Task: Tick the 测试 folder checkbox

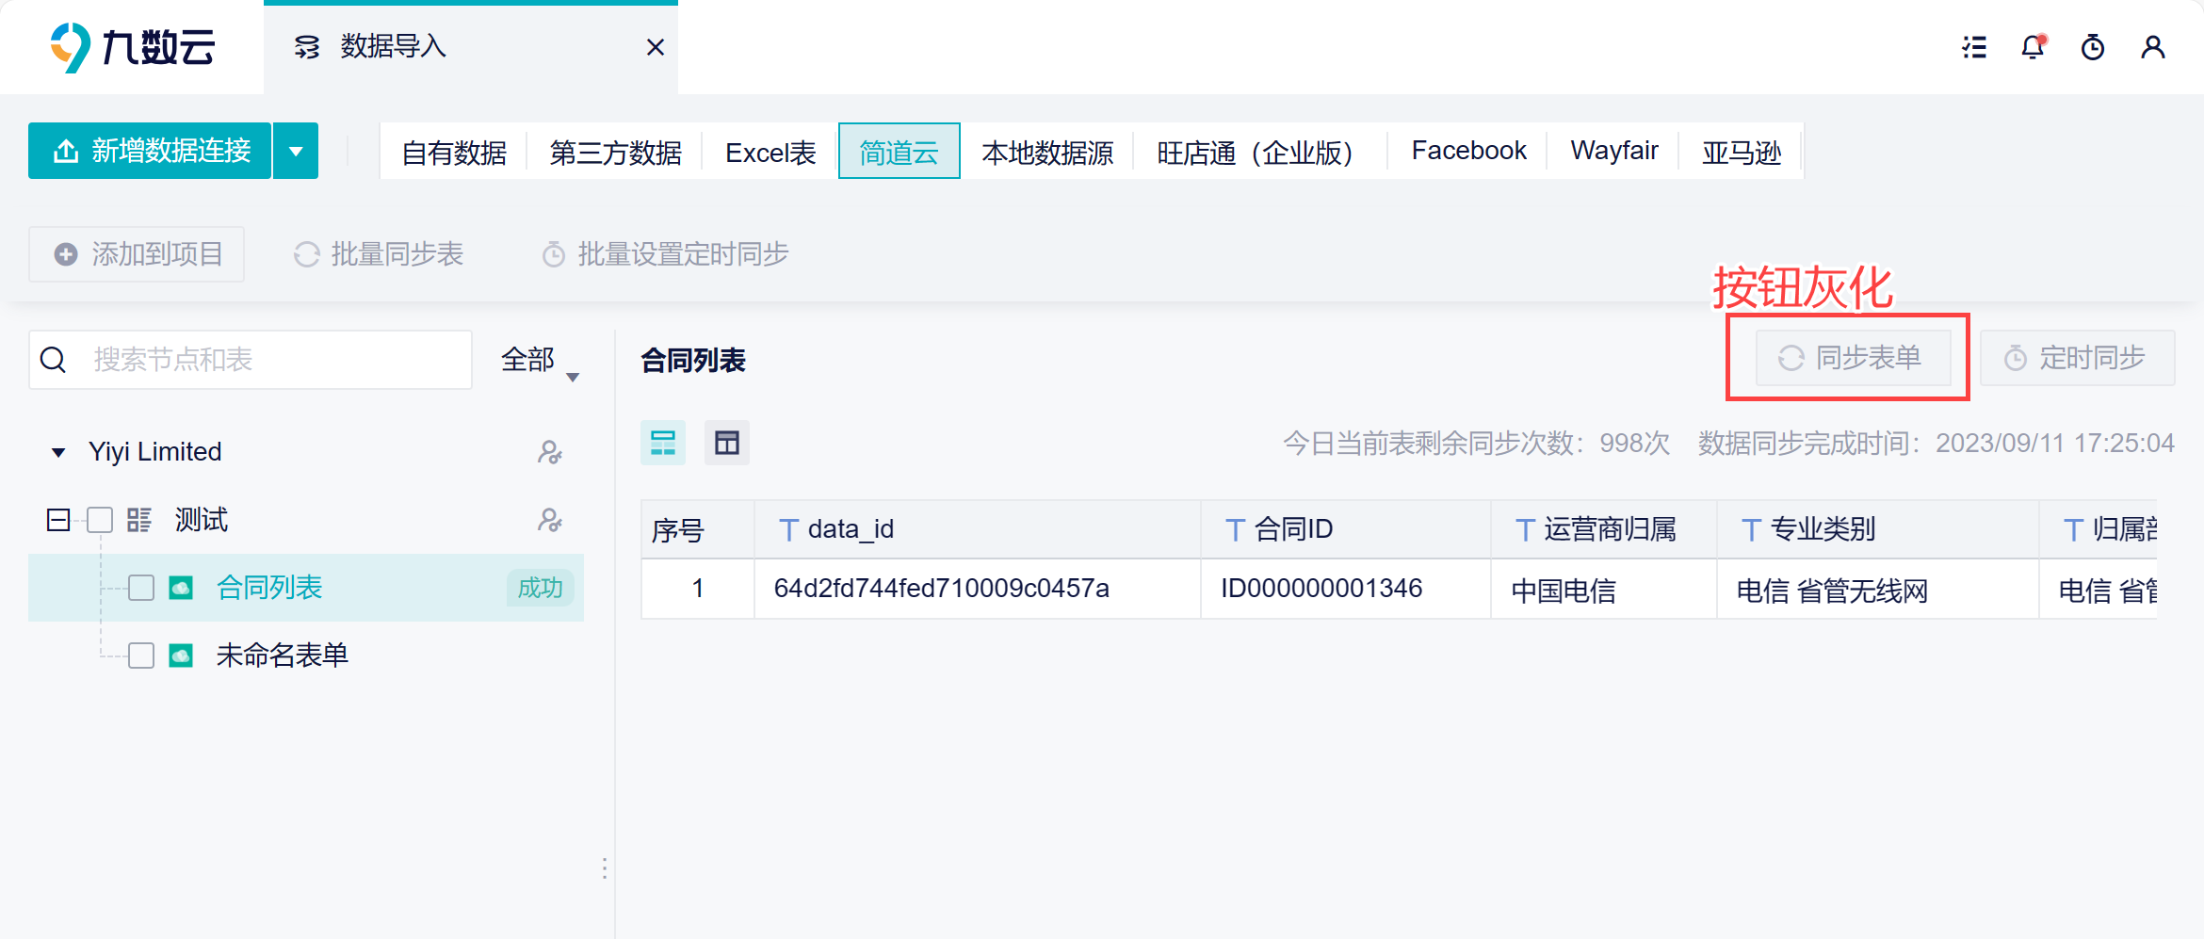Action: coord(100,520)
